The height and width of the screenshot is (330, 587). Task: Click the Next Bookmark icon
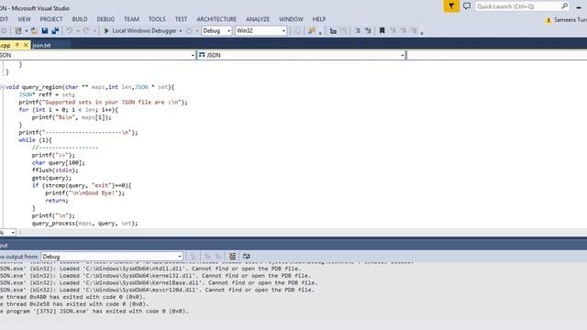[404, 30]
